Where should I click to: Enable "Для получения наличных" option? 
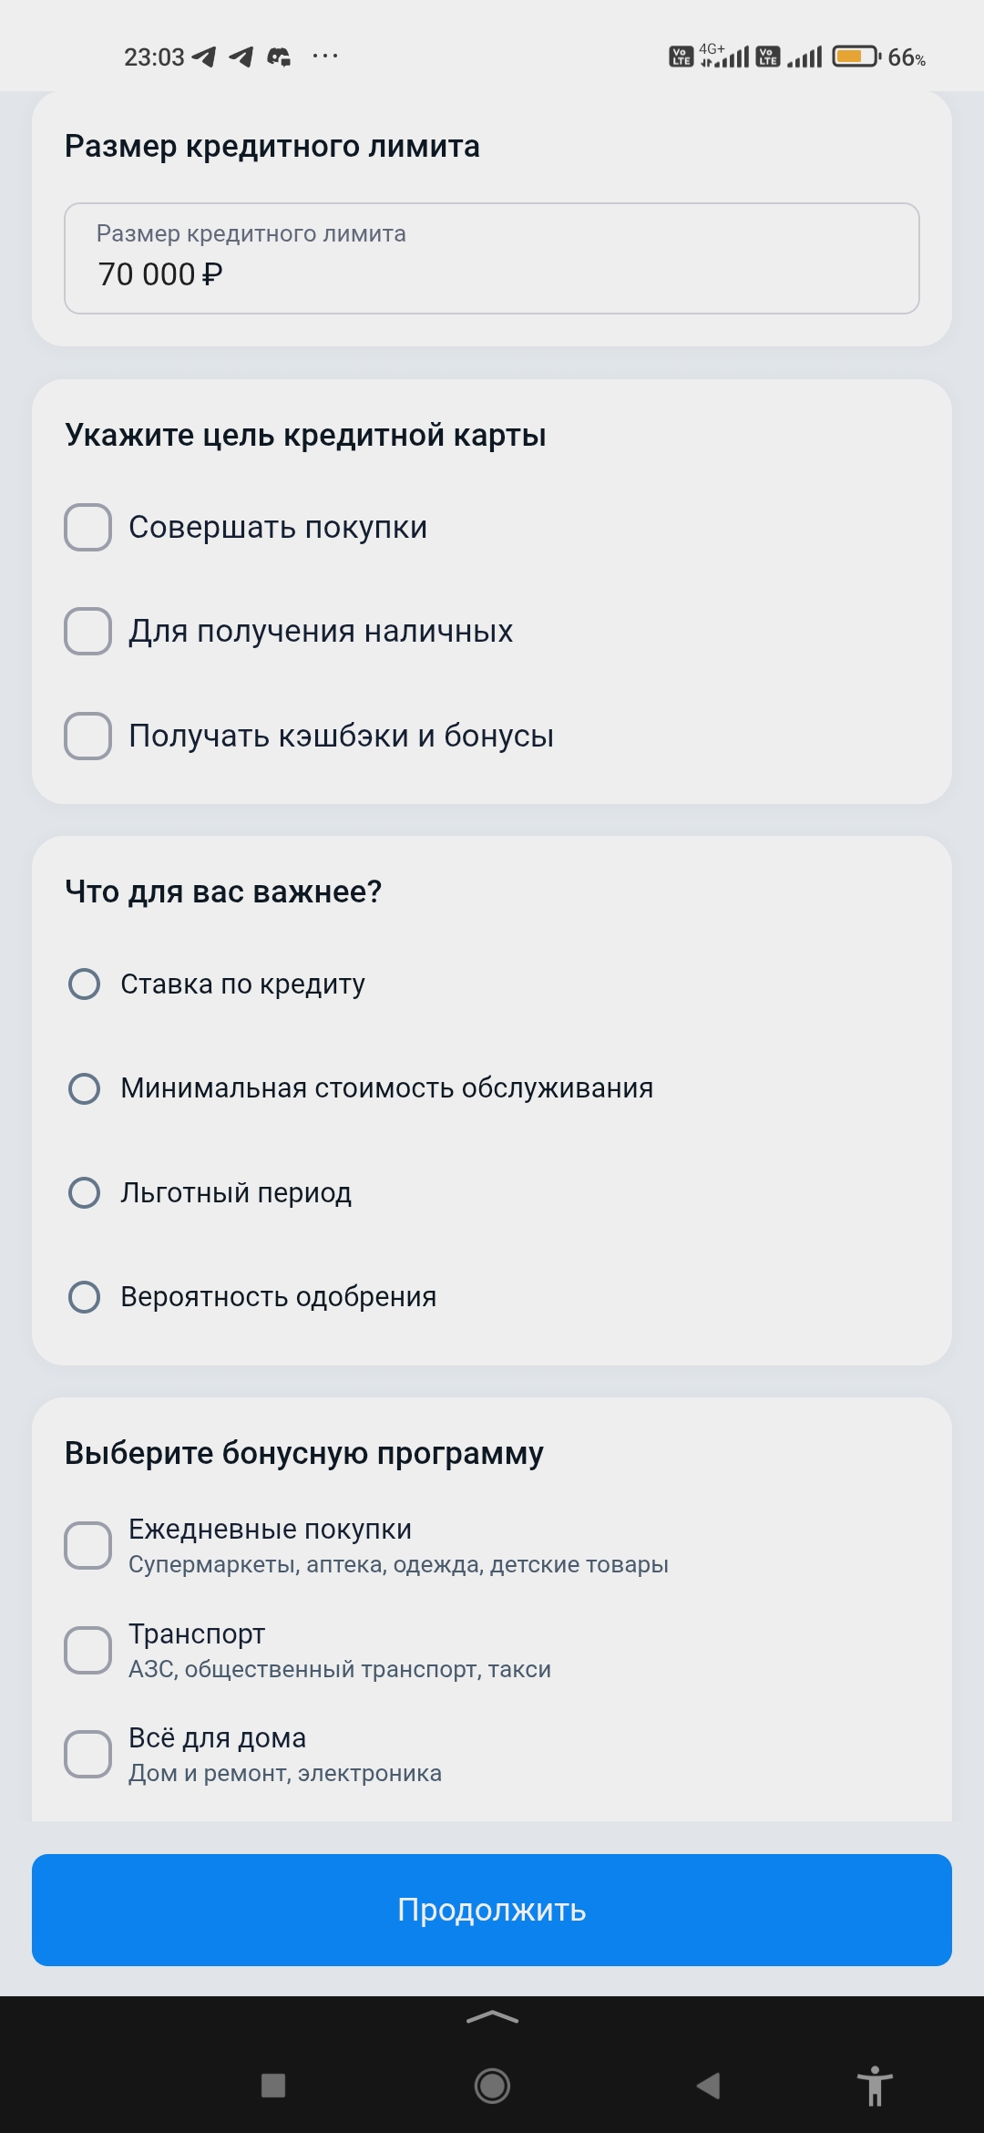tap(88, 631)
